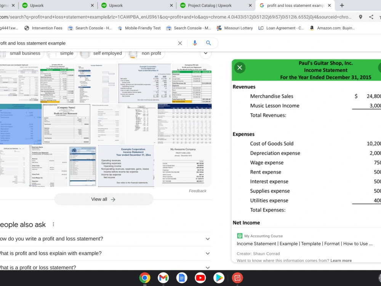Open the red dice app on shelf

(x=237, y=278)
